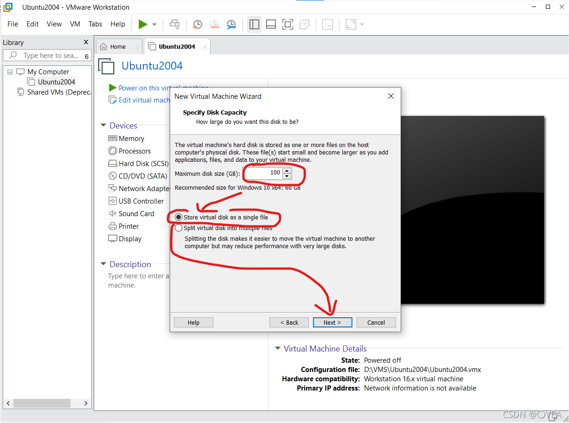This screenshot has width=569, height=423.
Task: Click the wizard Help button
Action: 193,322
